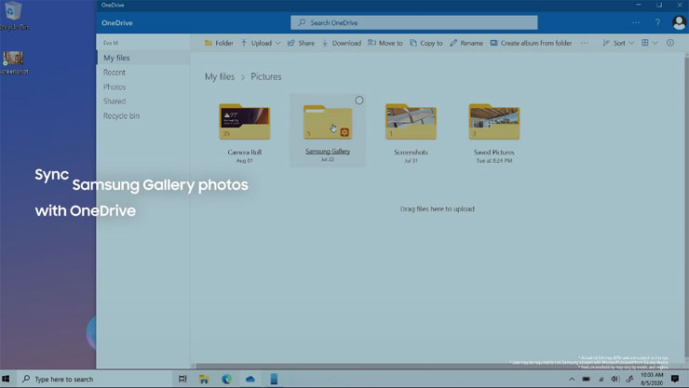Open the Sort menu
Image resolution: width=689 pixels, height=388 pixels.
coord(618,43)
